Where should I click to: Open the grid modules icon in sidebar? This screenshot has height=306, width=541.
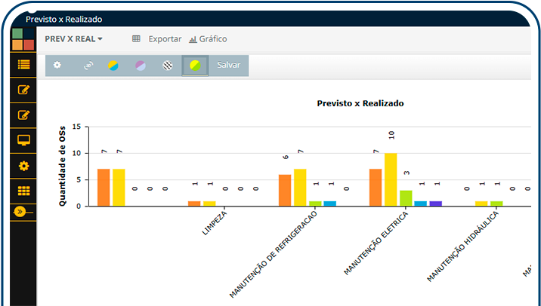point(23,191)
